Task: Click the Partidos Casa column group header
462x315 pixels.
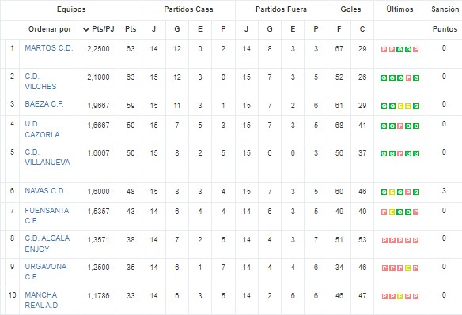Action: pyautogui.click(x=188, y=9)
